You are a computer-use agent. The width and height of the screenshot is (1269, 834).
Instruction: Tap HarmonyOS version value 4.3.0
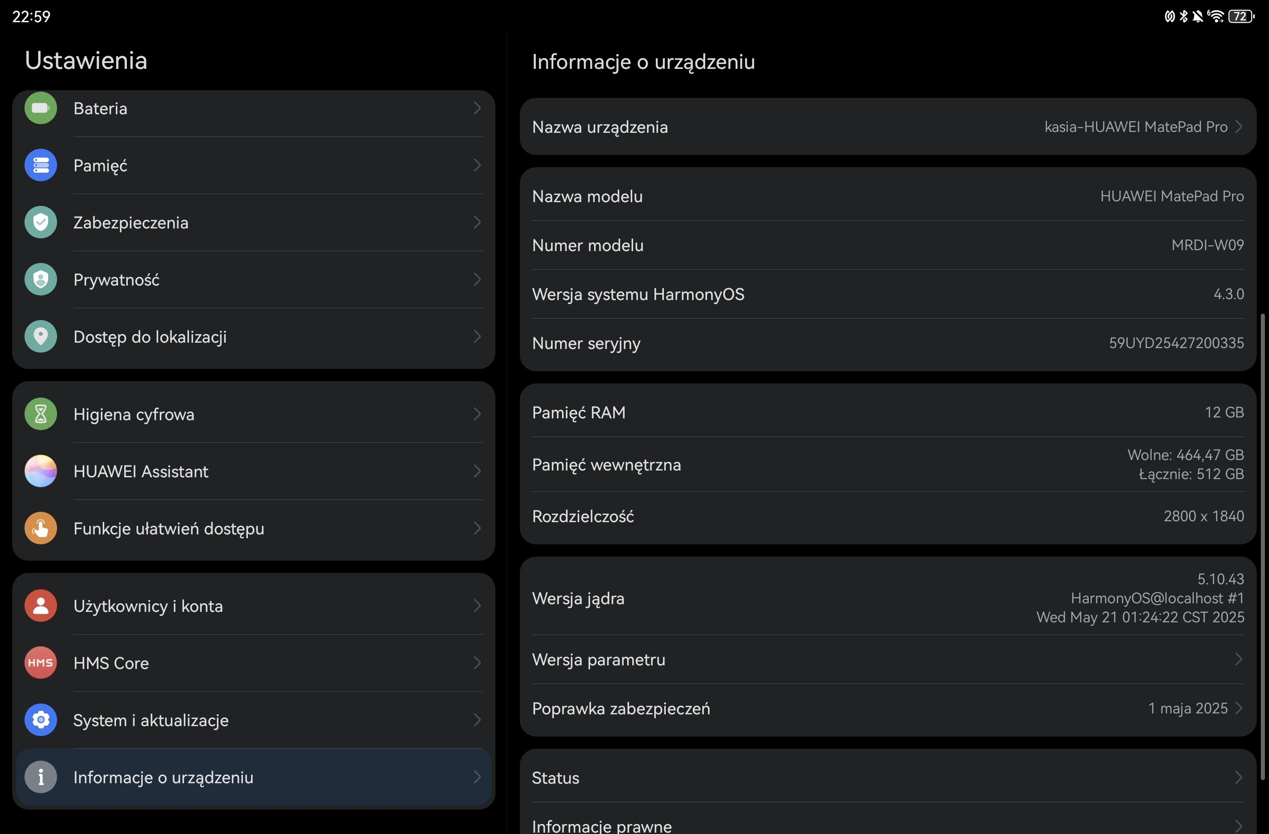[1229, 294]
